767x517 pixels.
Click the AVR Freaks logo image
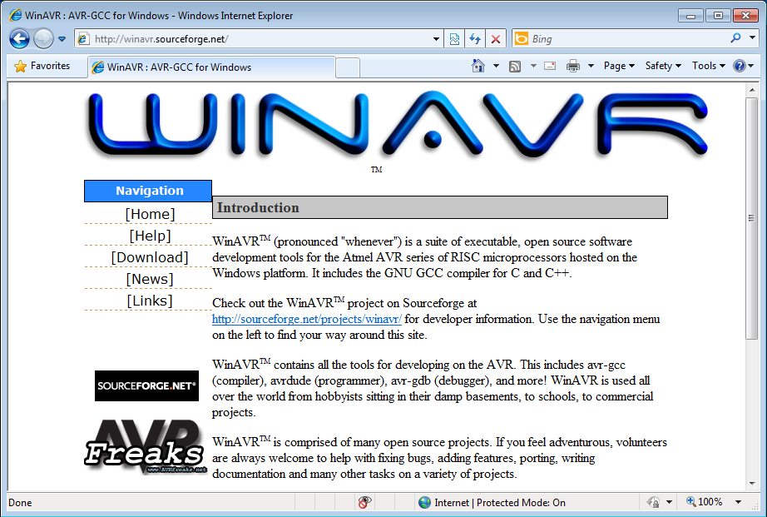146,446
